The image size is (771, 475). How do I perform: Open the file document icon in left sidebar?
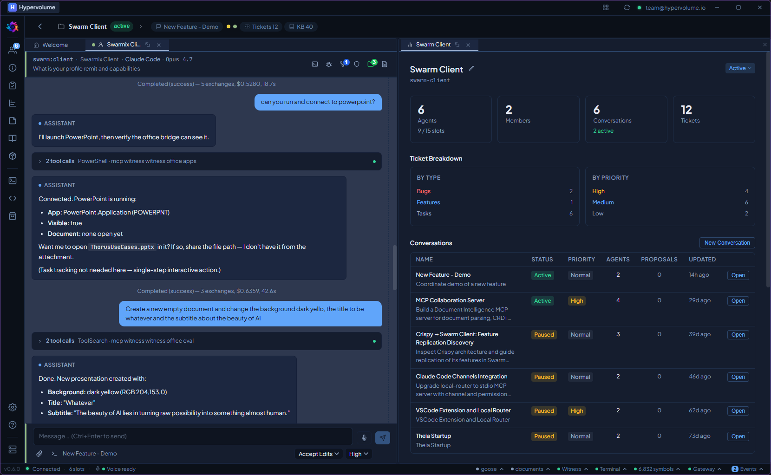13,121
